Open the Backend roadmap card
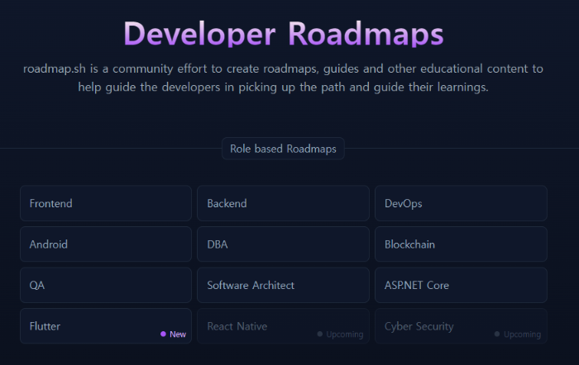Image resolution: width=579 pixels, height=365 pixels. pyautogui.click(x=283, y=203)
